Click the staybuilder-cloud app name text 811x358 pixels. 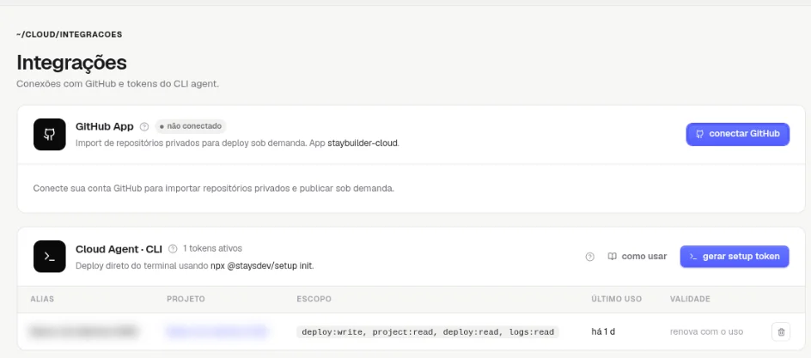[363, 143]
